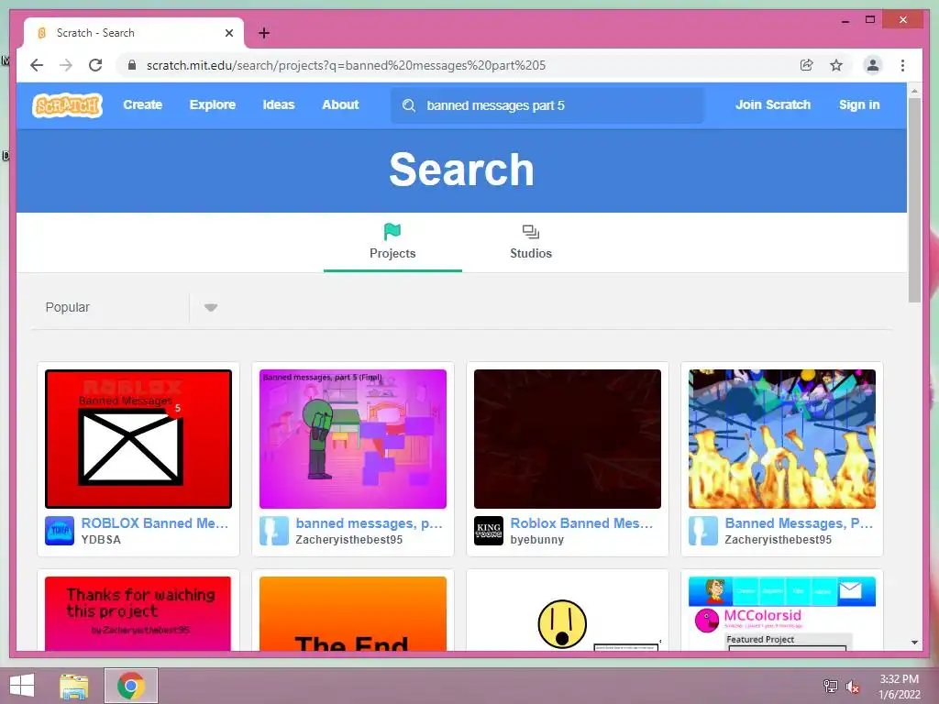Open The End orange thumbnail
Screen dimensions: 939x704
353,613
